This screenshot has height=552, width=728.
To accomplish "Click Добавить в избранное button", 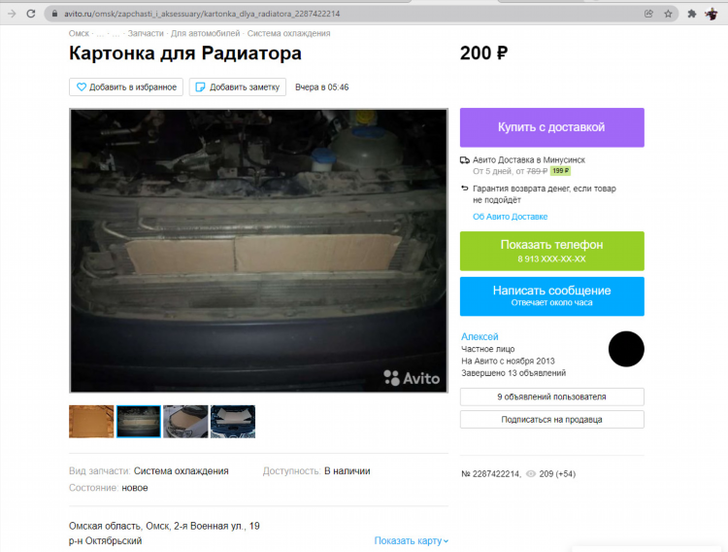I will (126, 86).
